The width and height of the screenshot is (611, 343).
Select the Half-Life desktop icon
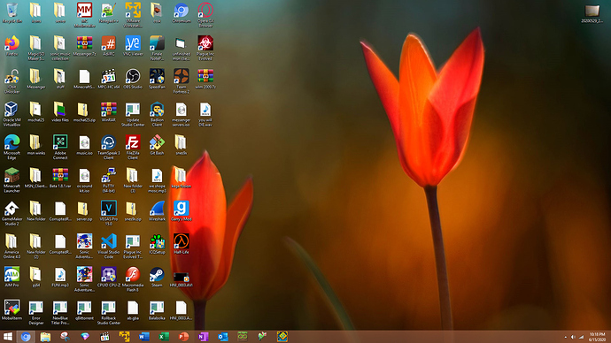point(182,244)
